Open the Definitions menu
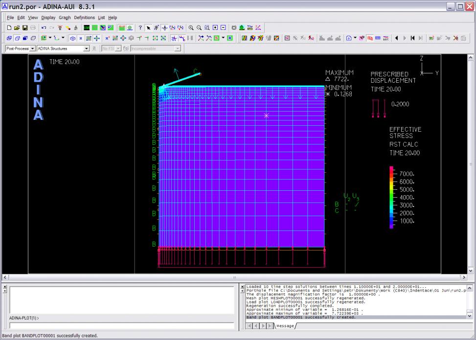 click(x=85, y=18)
